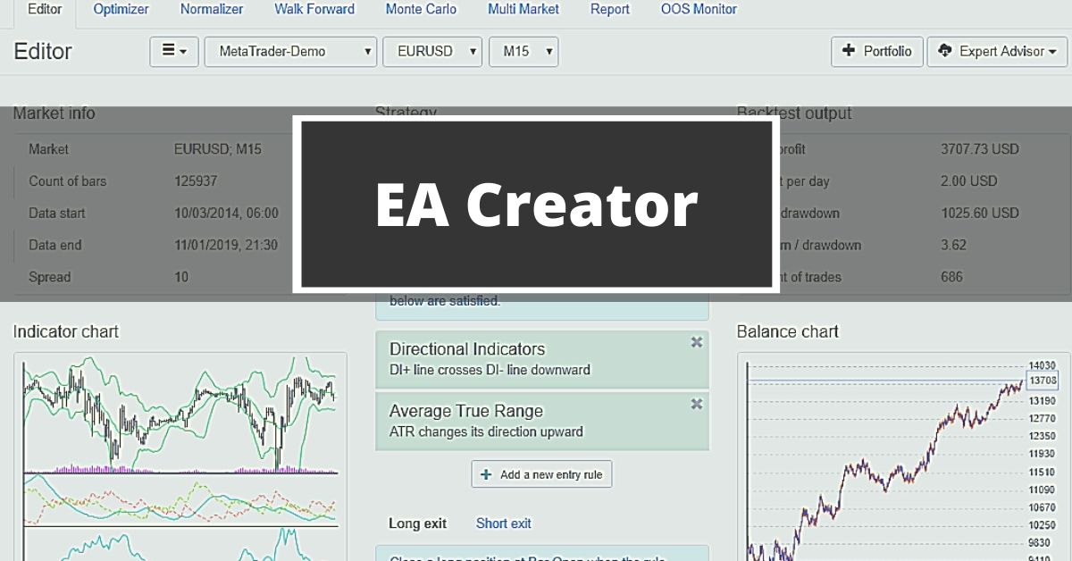Open the Monte Carlo tab
The image size is (1072, 561).
coord(421,9)
